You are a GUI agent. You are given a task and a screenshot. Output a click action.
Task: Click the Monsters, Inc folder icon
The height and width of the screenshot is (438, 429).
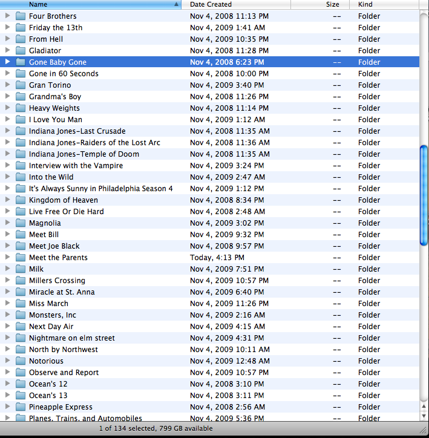[x=21, y=315]
